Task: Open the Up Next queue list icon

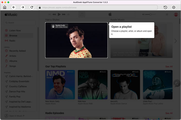Action: tap(167, 14)
